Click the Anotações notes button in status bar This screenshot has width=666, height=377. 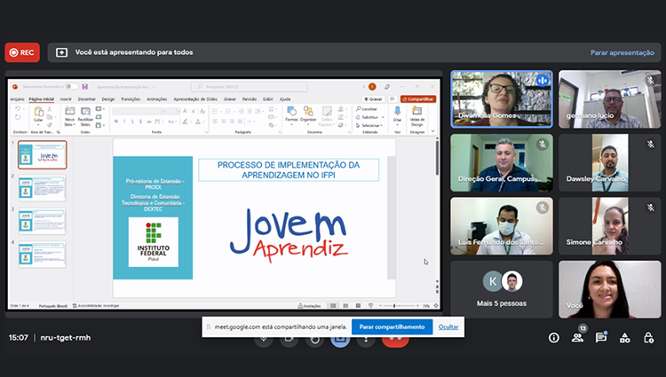coord(309,306)
